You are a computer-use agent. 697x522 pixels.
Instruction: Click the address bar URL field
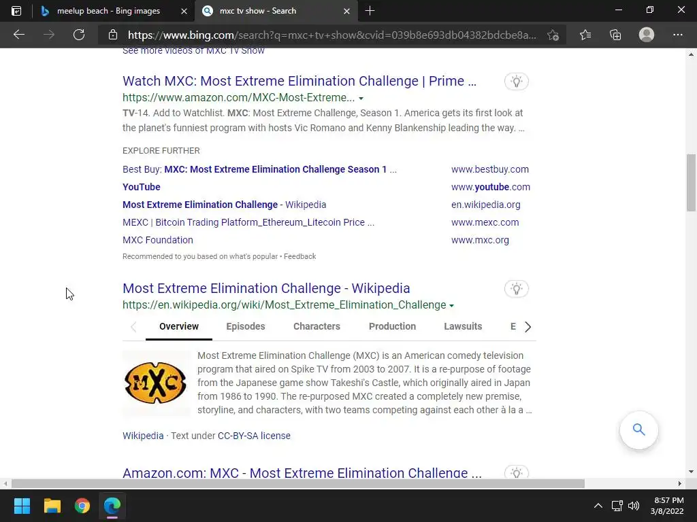pos(331,35)
